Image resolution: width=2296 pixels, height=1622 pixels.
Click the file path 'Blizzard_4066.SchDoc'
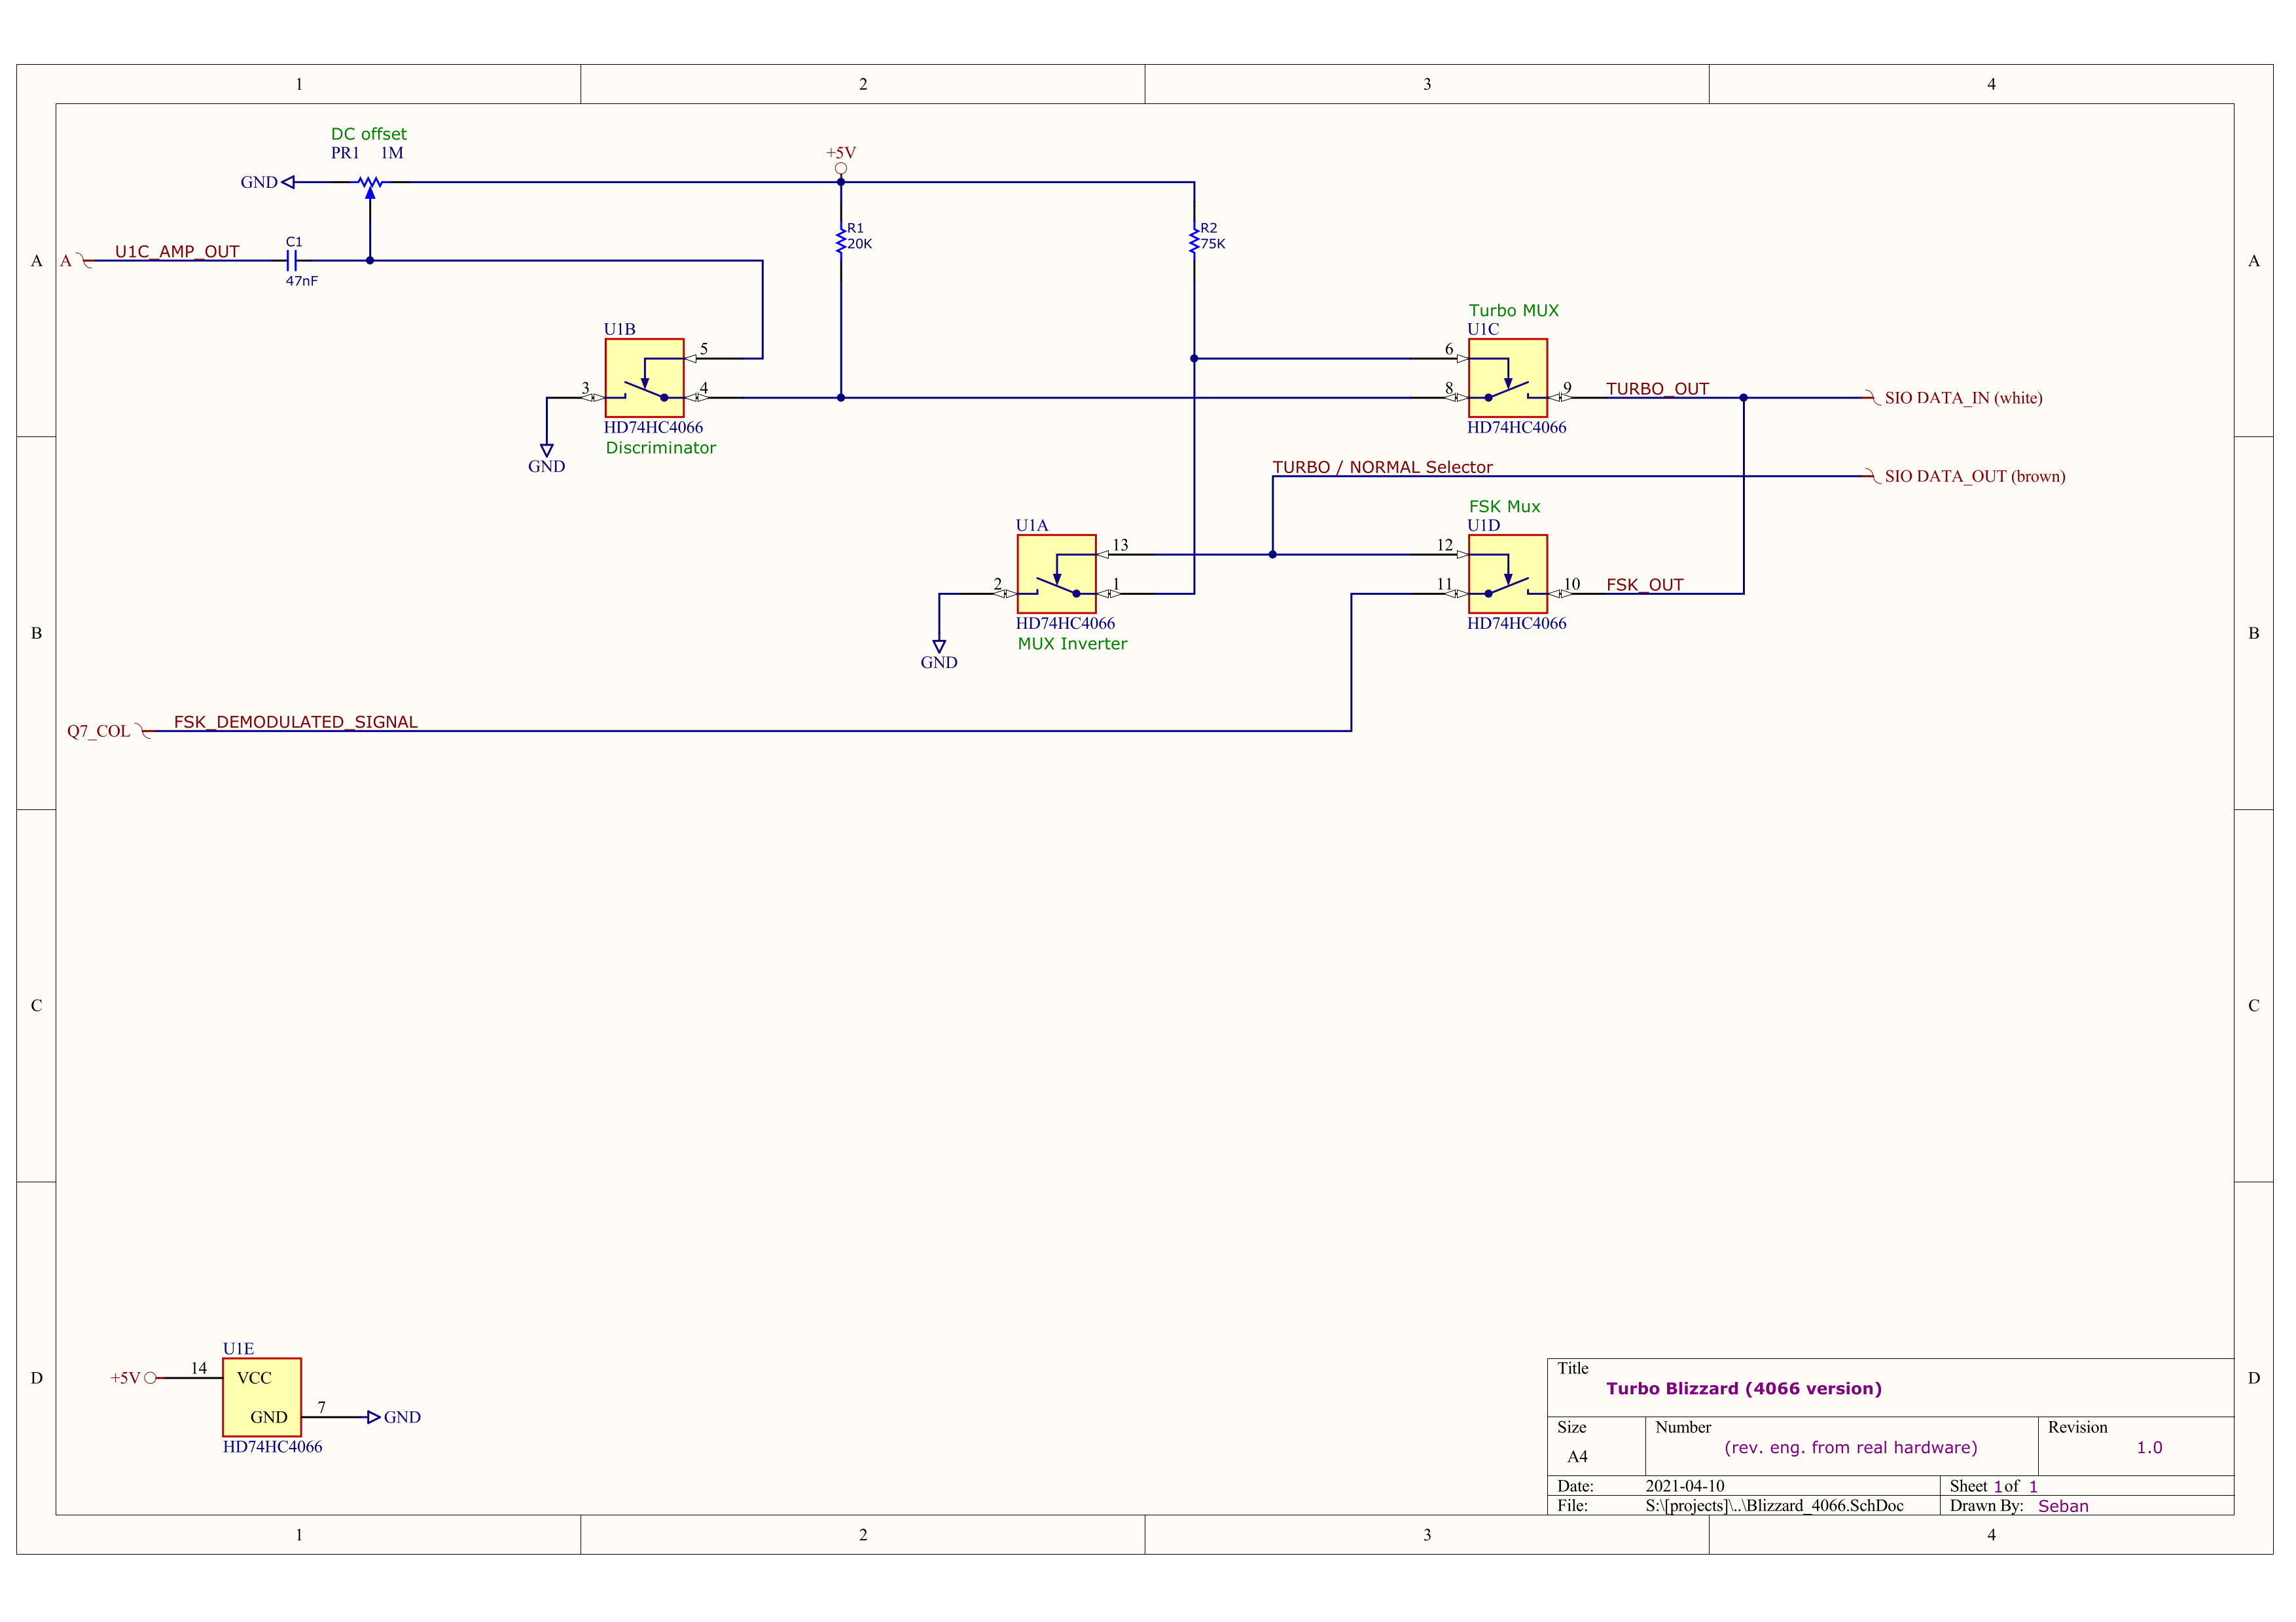click(1825, 1505)
